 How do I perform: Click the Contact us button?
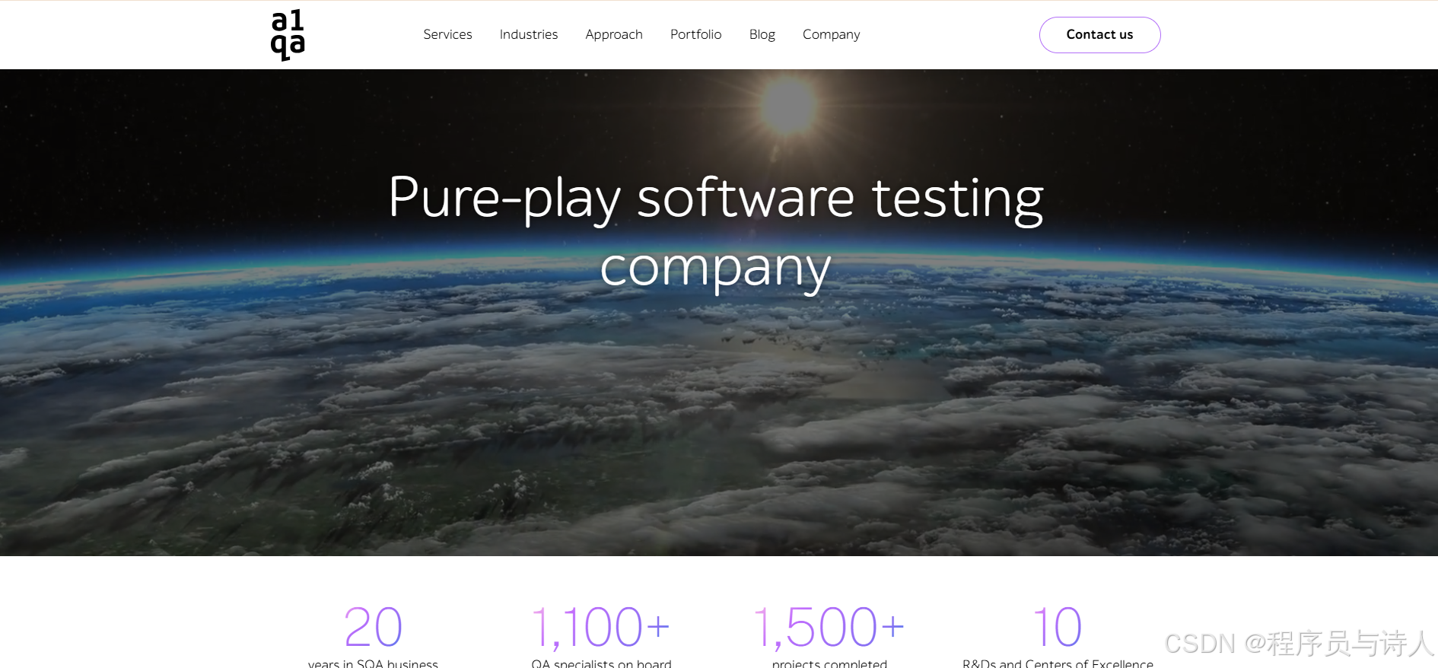pyautogui.click(x=1099, y=35)
